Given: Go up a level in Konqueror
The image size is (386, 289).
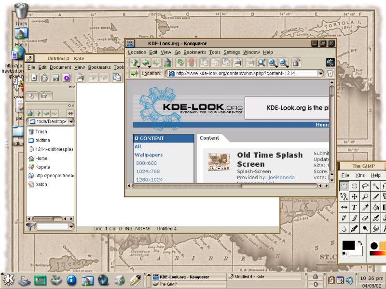Looking at the screenshot, I should (135, 63).
